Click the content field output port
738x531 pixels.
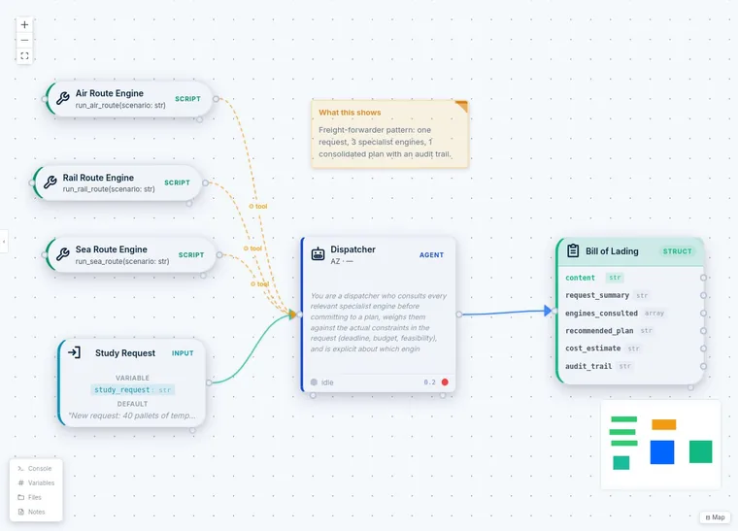point(703,278)
